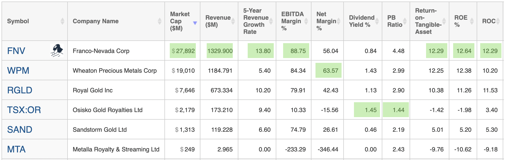Click WPM's dividend yield 1.43

(371, 71)
